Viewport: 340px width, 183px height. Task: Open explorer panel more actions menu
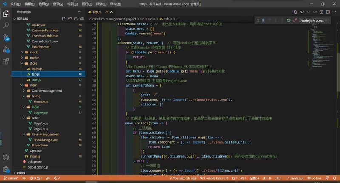(x=79, y=12)
